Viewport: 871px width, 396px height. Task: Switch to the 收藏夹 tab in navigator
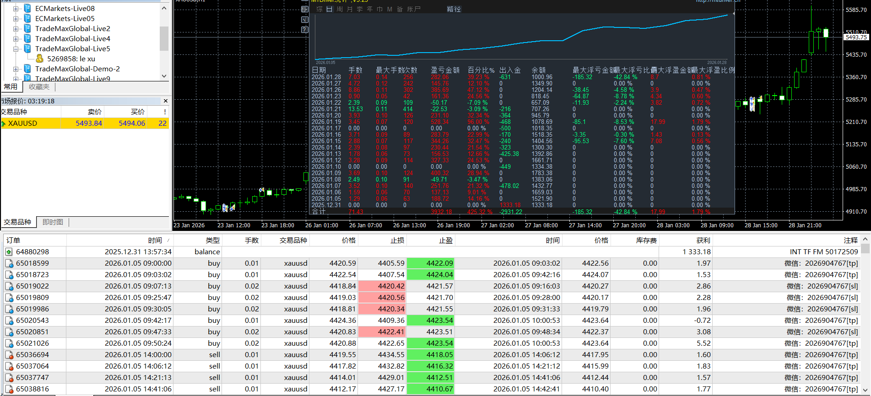(39, 86)
